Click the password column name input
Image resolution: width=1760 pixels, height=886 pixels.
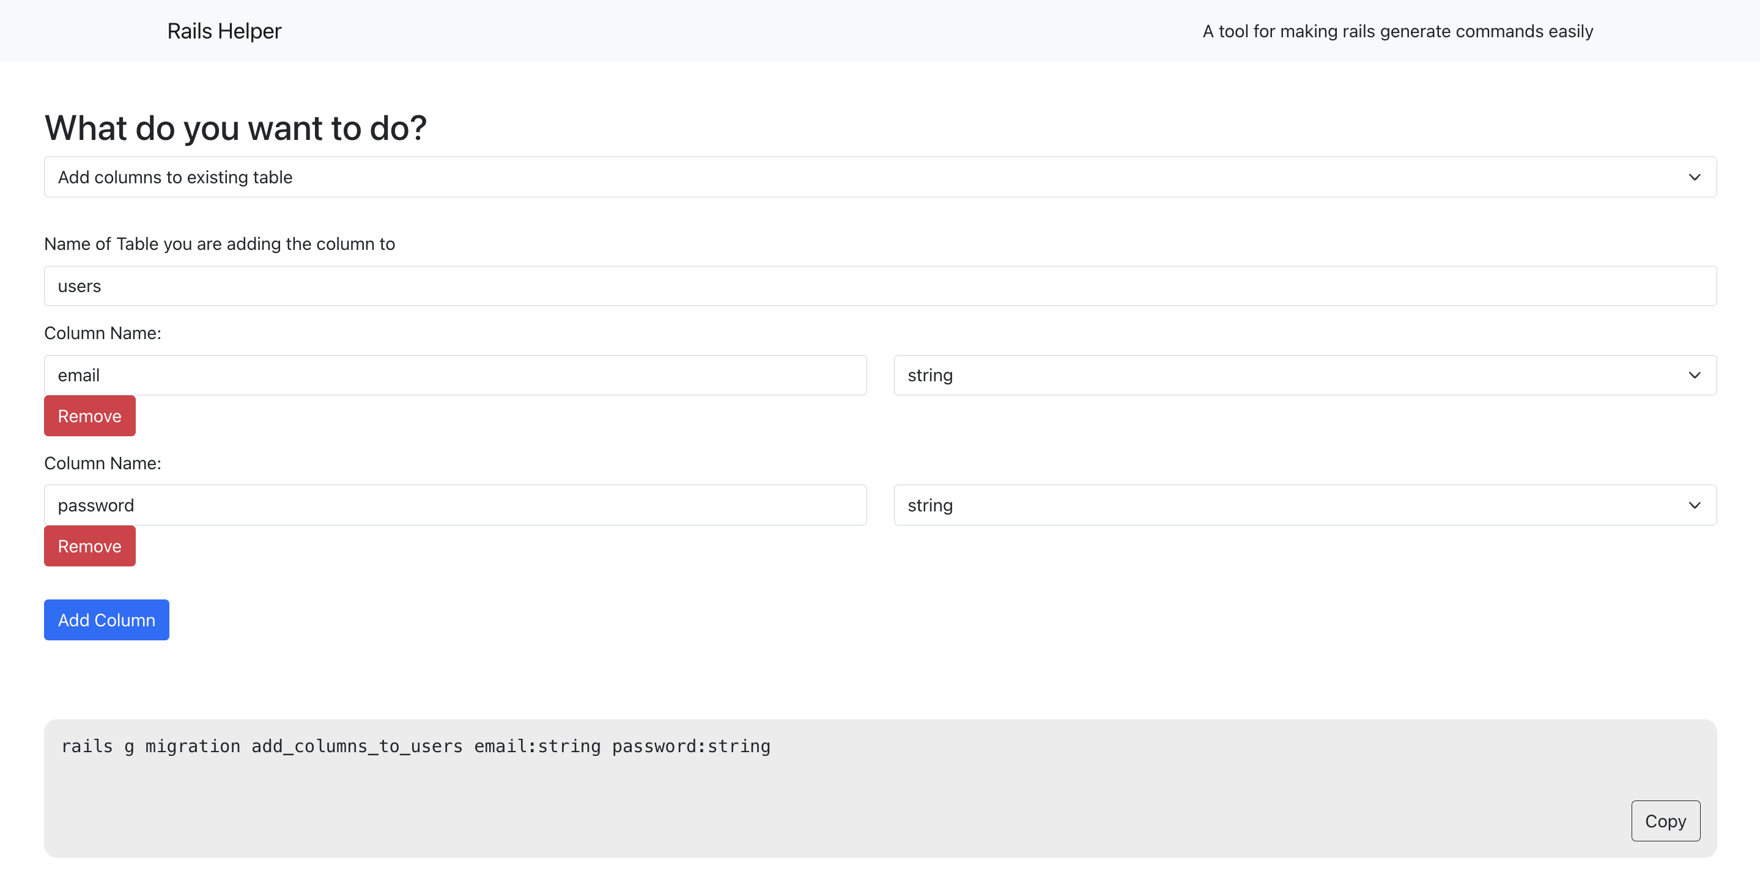[455, 505]
